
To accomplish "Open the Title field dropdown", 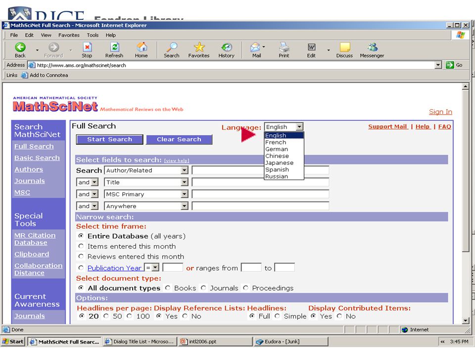I will pyautogui.click(x=184, y=182).
